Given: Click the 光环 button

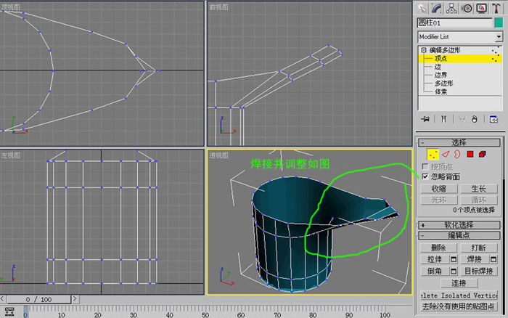Looking at the screenshot, I should pos(438,200).
